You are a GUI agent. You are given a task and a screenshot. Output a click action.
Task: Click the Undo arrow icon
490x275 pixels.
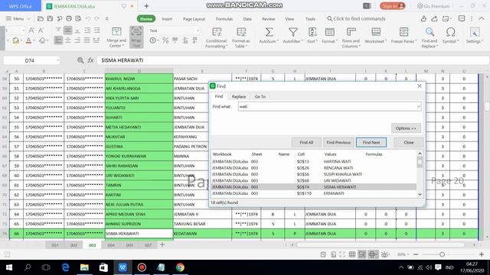pyautogui.click(x=88, y=18)
